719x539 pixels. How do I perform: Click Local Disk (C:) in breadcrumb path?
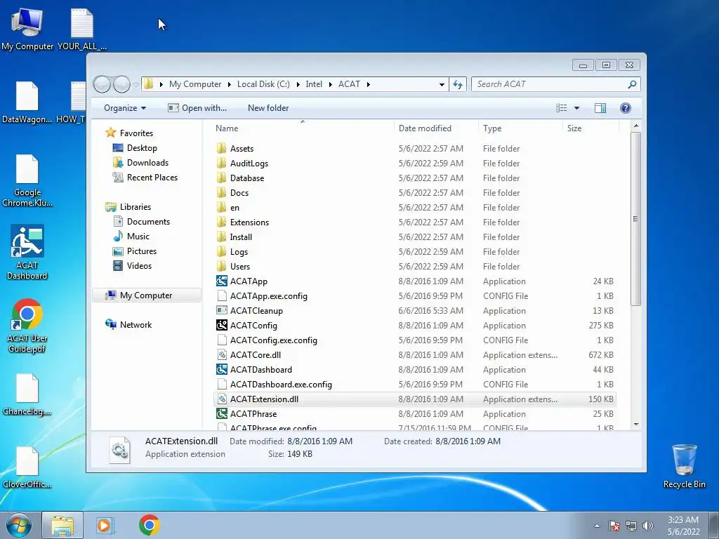263,84
